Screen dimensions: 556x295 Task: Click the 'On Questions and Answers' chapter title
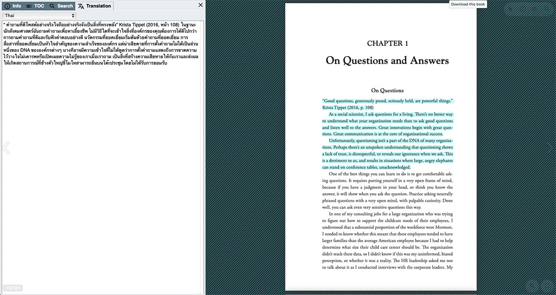387,61
